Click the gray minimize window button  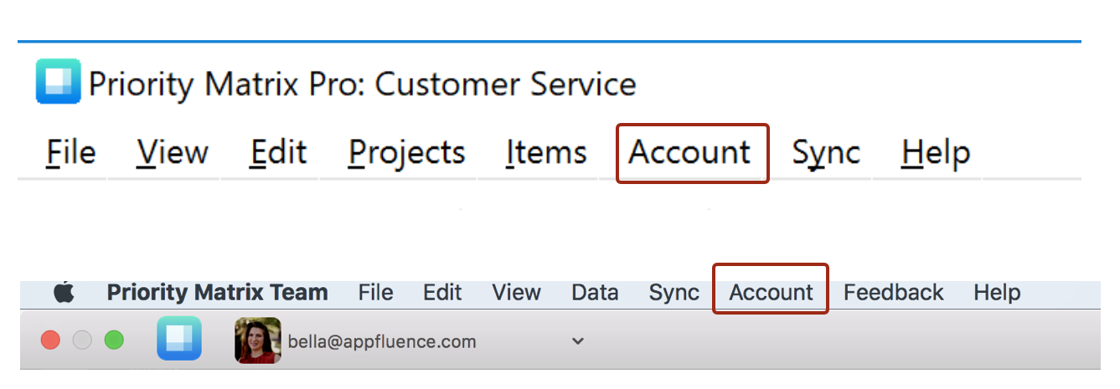82,340
